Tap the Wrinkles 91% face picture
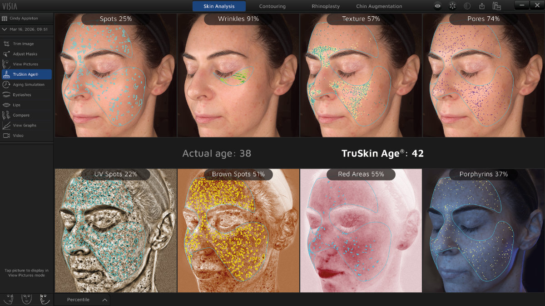This screenshot has height=306, width=545. coord(238,75)
